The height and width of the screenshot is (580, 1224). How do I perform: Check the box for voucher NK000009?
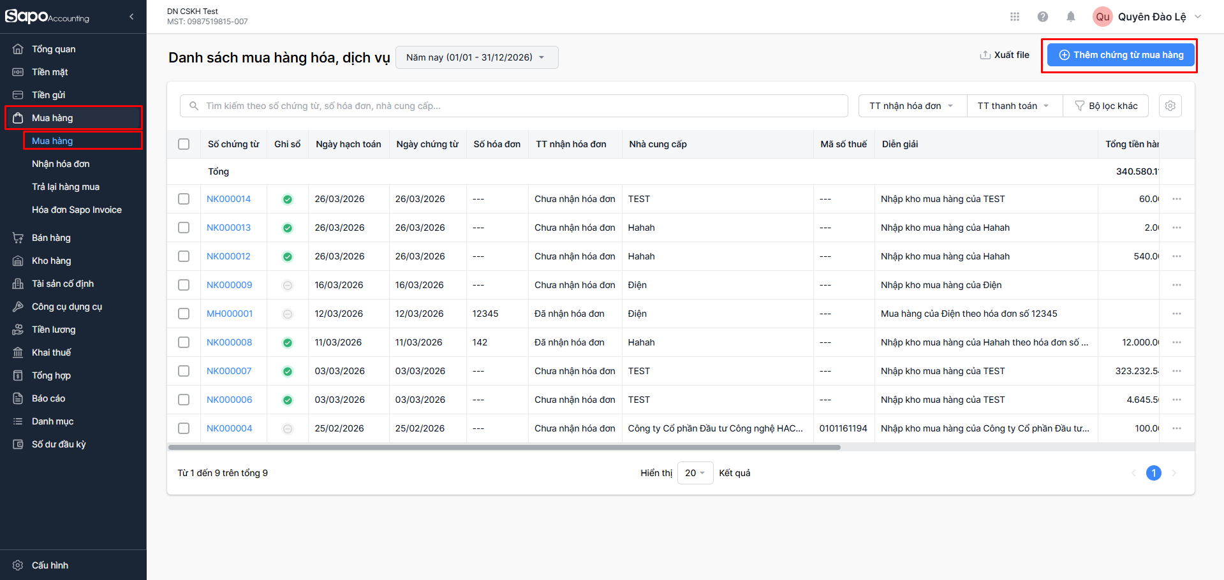[x=184, y=285]
